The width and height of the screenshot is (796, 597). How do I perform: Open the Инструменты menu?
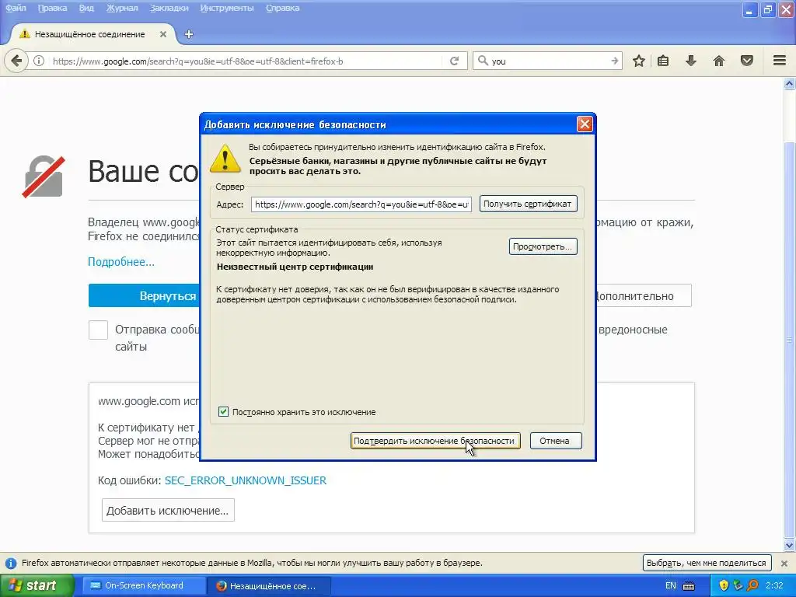(x=227, y=8)
